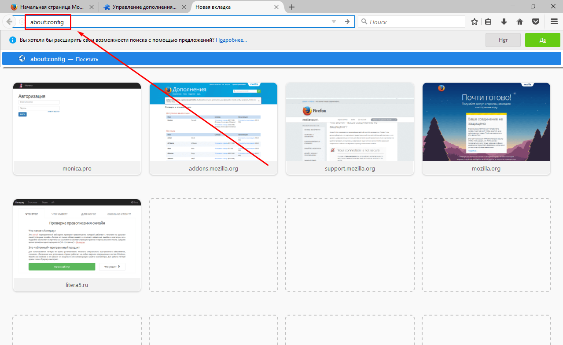Click the Go arrow in address bar
The height and width of the screenshot is (345, 563).
348,22
